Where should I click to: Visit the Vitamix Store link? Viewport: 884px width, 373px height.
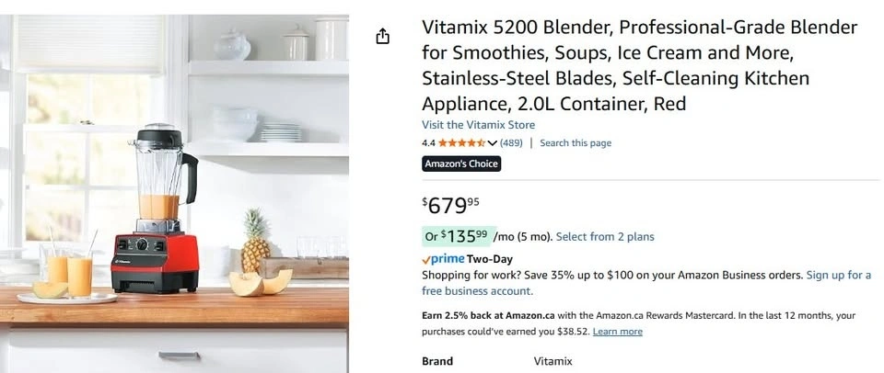click(478, 125)
